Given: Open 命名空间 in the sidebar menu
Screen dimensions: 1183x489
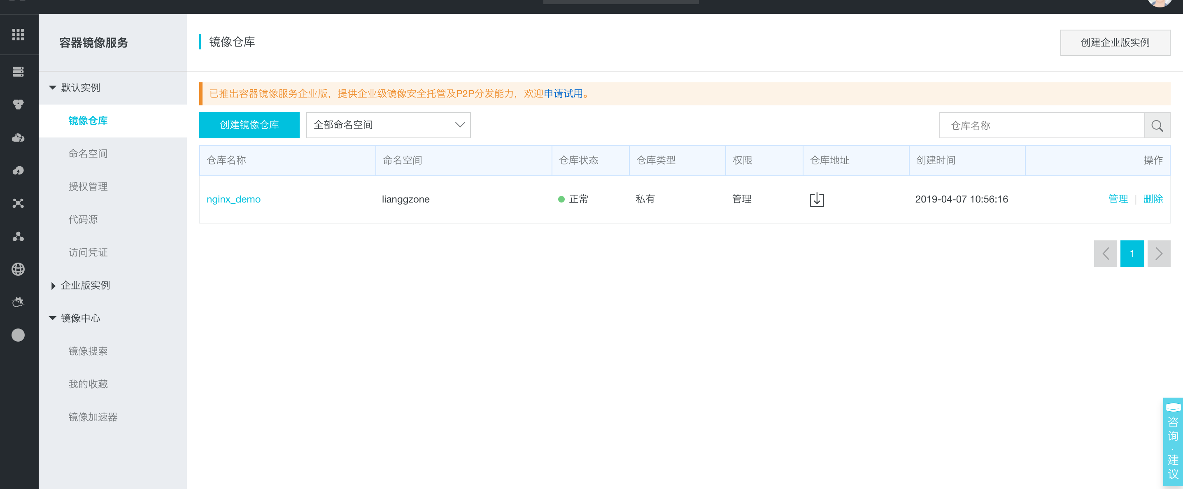Looking at the screenshot, I should 88,154.
